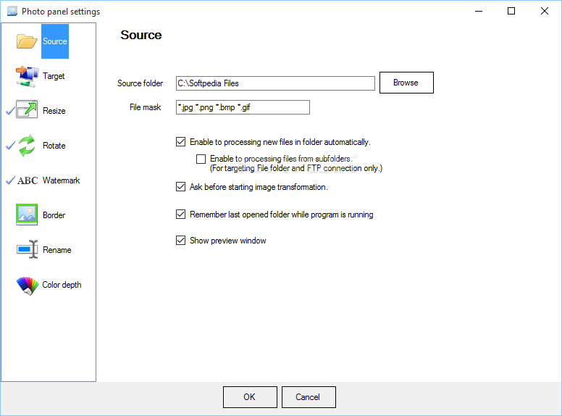The width and height of the screenshot is (562, 416).
Task: Click the 'File mask' label
Action: (x=145, y=107)
